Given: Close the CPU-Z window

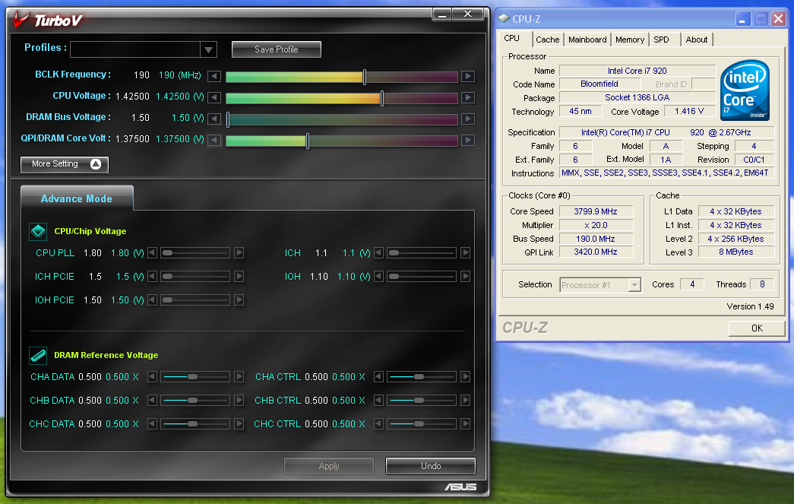Looking at the screenshot, I should [778, 19].
